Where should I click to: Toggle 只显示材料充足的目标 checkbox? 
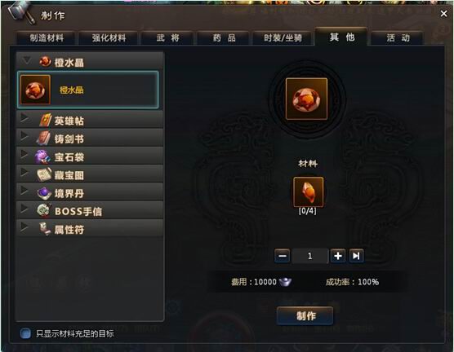click(25, 333)
